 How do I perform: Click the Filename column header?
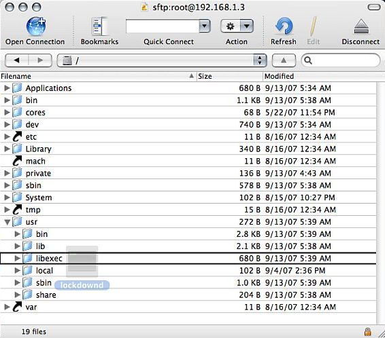98,76
